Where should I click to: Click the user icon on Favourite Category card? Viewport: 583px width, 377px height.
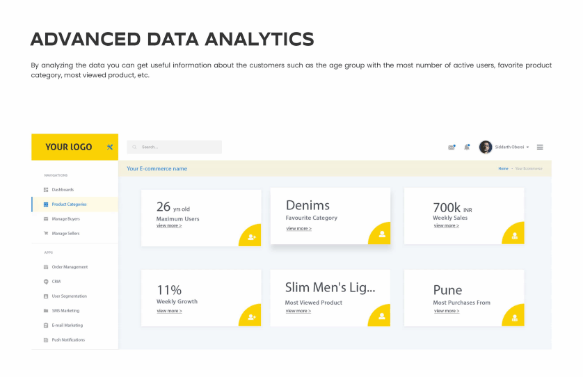pos(382,234)
